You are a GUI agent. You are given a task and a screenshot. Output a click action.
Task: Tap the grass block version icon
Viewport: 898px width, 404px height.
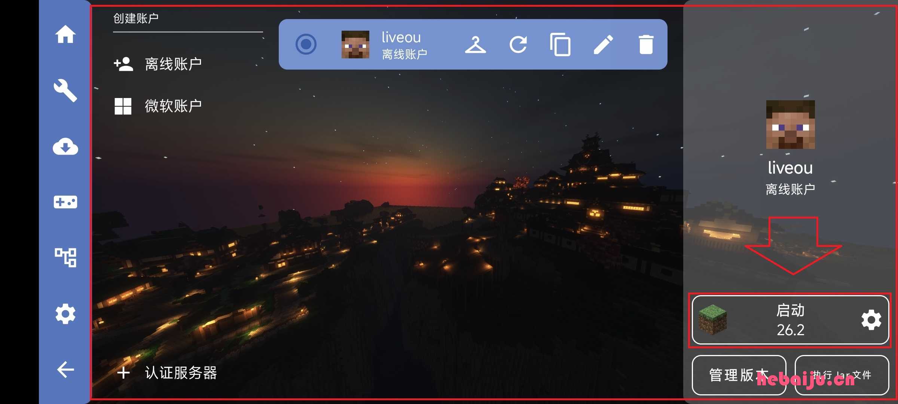[713, 320]
